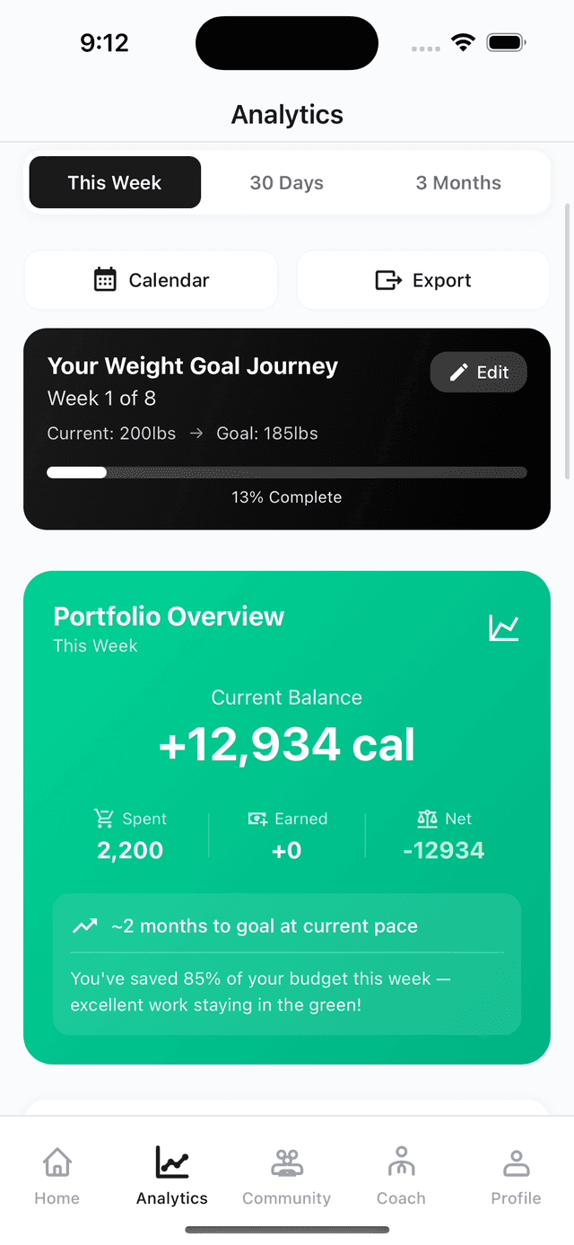Select the Analytics chart icon in bottom navigation
Image resolution: width=574 pixels, height=1245 pixels.
170,1162
